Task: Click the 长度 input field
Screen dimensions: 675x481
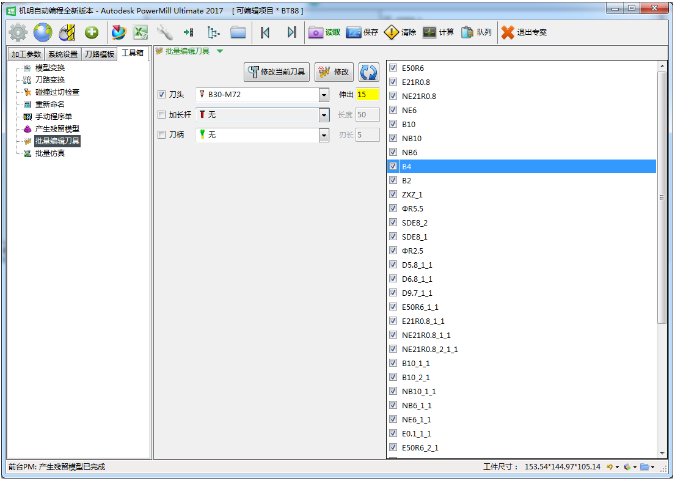Action: pos(368,114)
